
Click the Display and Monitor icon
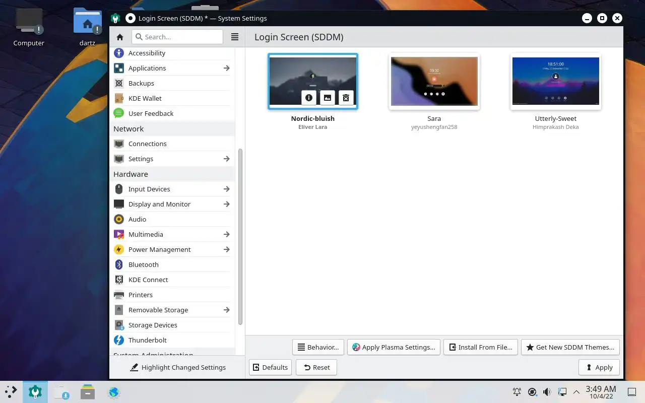119,204
